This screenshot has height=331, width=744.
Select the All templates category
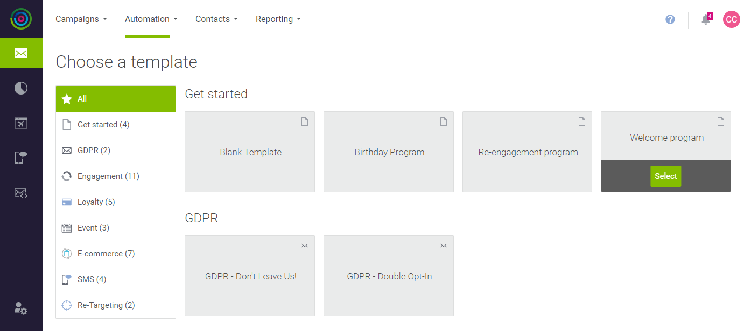pyautogui.click(x=116, y=99)
